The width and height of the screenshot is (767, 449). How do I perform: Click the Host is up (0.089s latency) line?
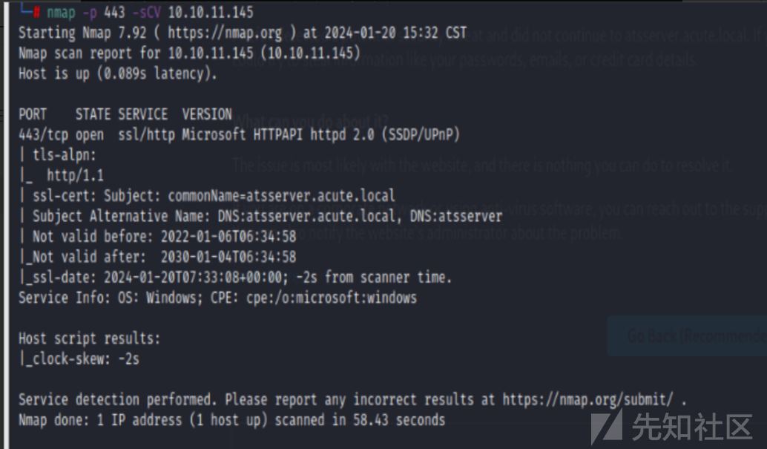pos(118,73)
